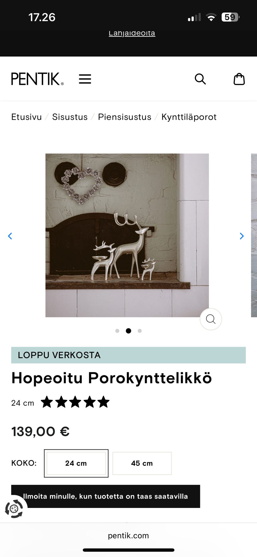Open the cookie settings icon
The image size is (257, 557).
click(x=14, y=509)
